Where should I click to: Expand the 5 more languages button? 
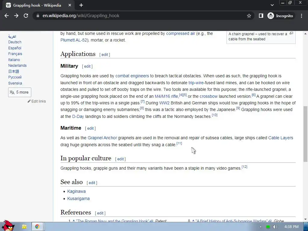[20, 92]
